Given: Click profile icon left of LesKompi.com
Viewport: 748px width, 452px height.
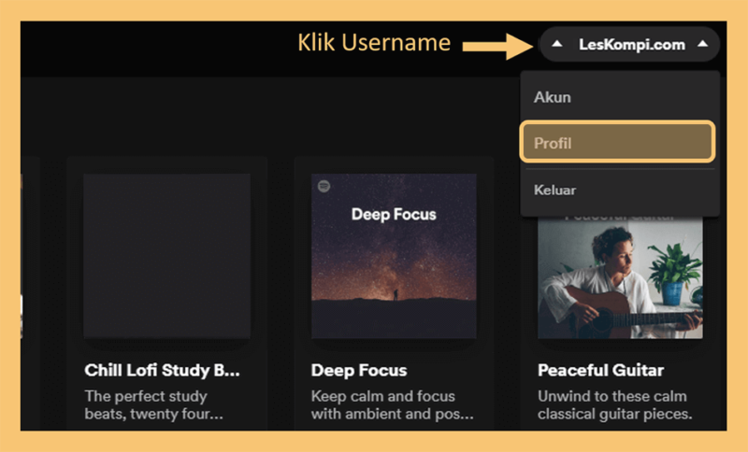Looking at the screenshot, I should click(x=556, y=44).
